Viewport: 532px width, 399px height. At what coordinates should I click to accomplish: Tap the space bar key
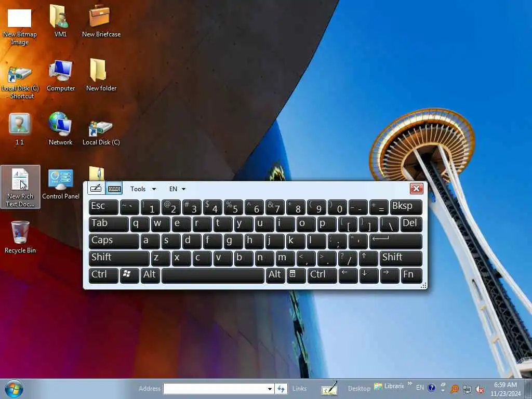pyautogui.click(x=212, y=275)
